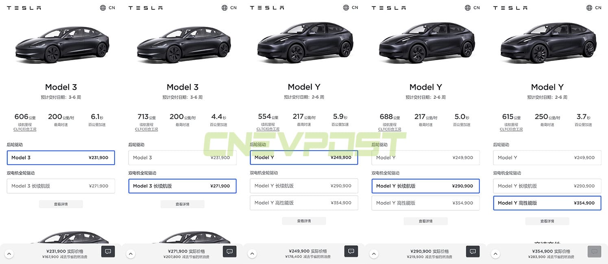Click the chat icon in the second Model 3 panel
The height and width of the screenshot is (264, 608).
click(x=229, y=251)
